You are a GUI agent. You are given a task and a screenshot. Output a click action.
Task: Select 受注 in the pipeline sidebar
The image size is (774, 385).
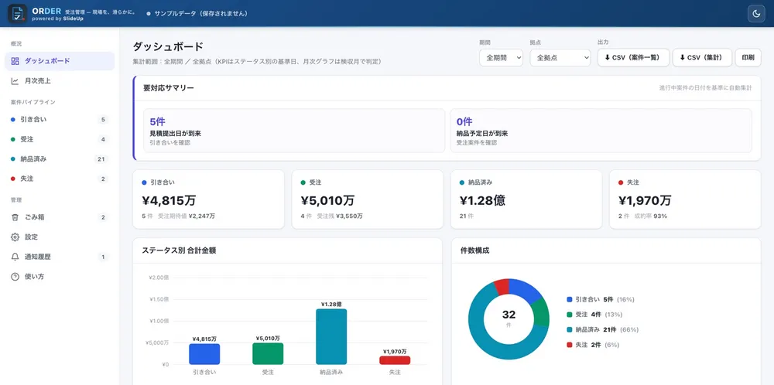click(x=60, y=139)
